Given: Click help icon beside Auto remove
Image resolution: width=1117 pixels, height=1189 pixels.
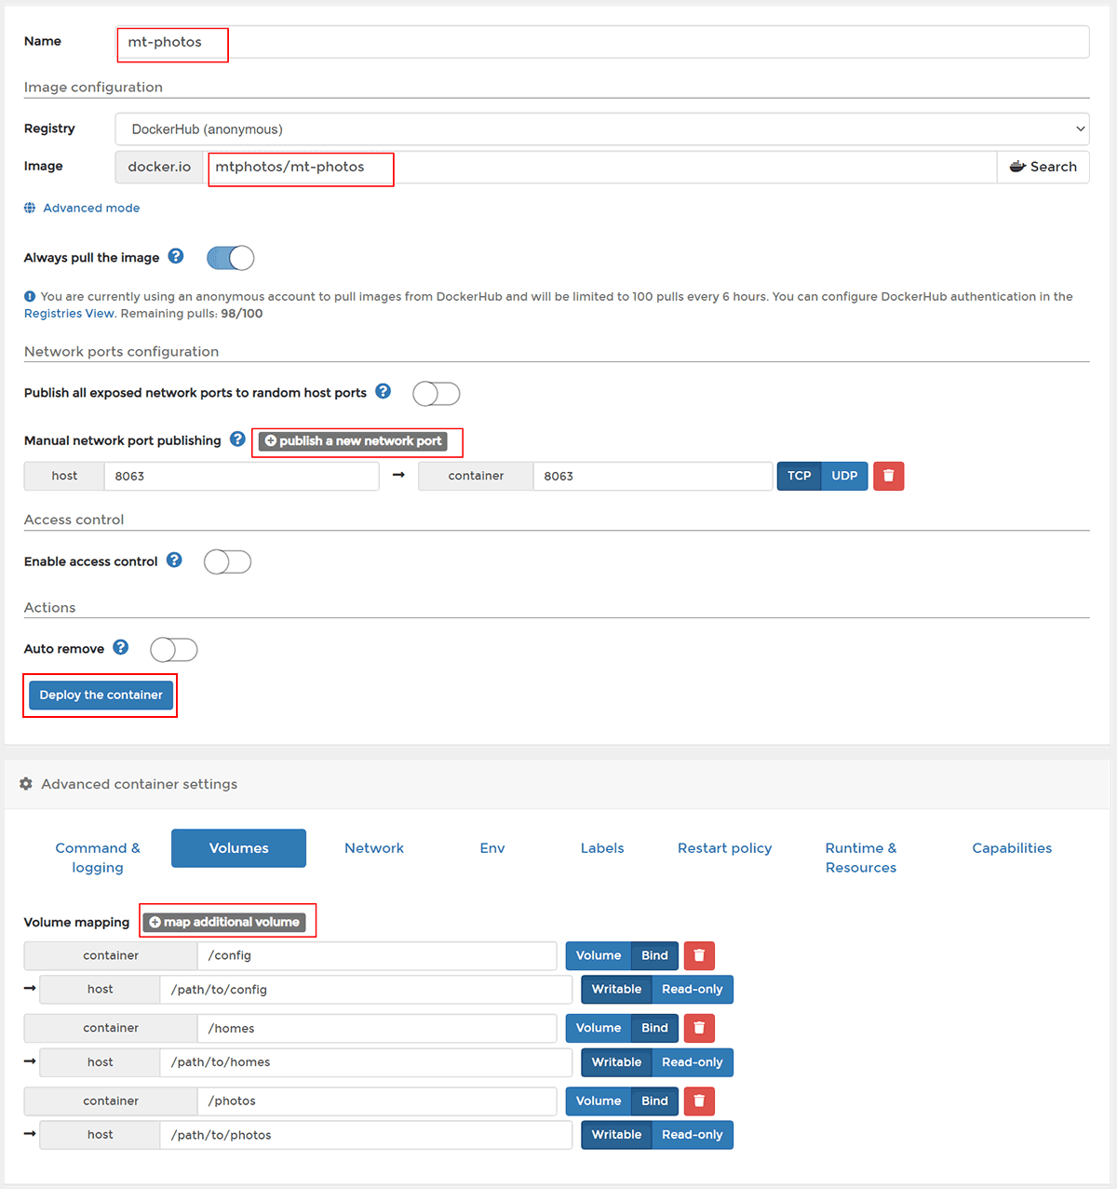Looking at the screenshot, I should point(121,648).
